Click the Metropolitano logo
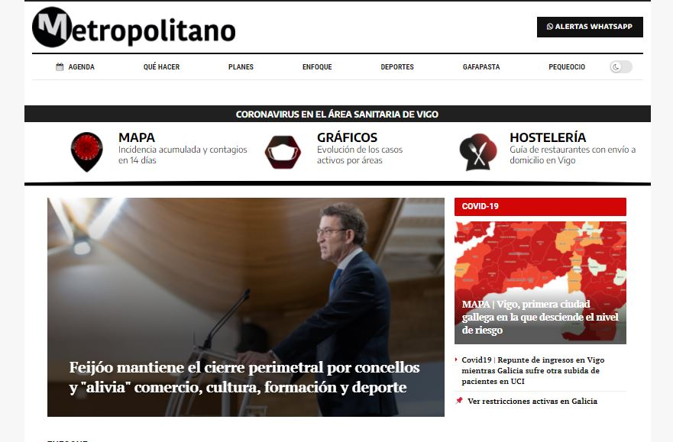Viewport: 673px width, 442px height. coord(134,27)
